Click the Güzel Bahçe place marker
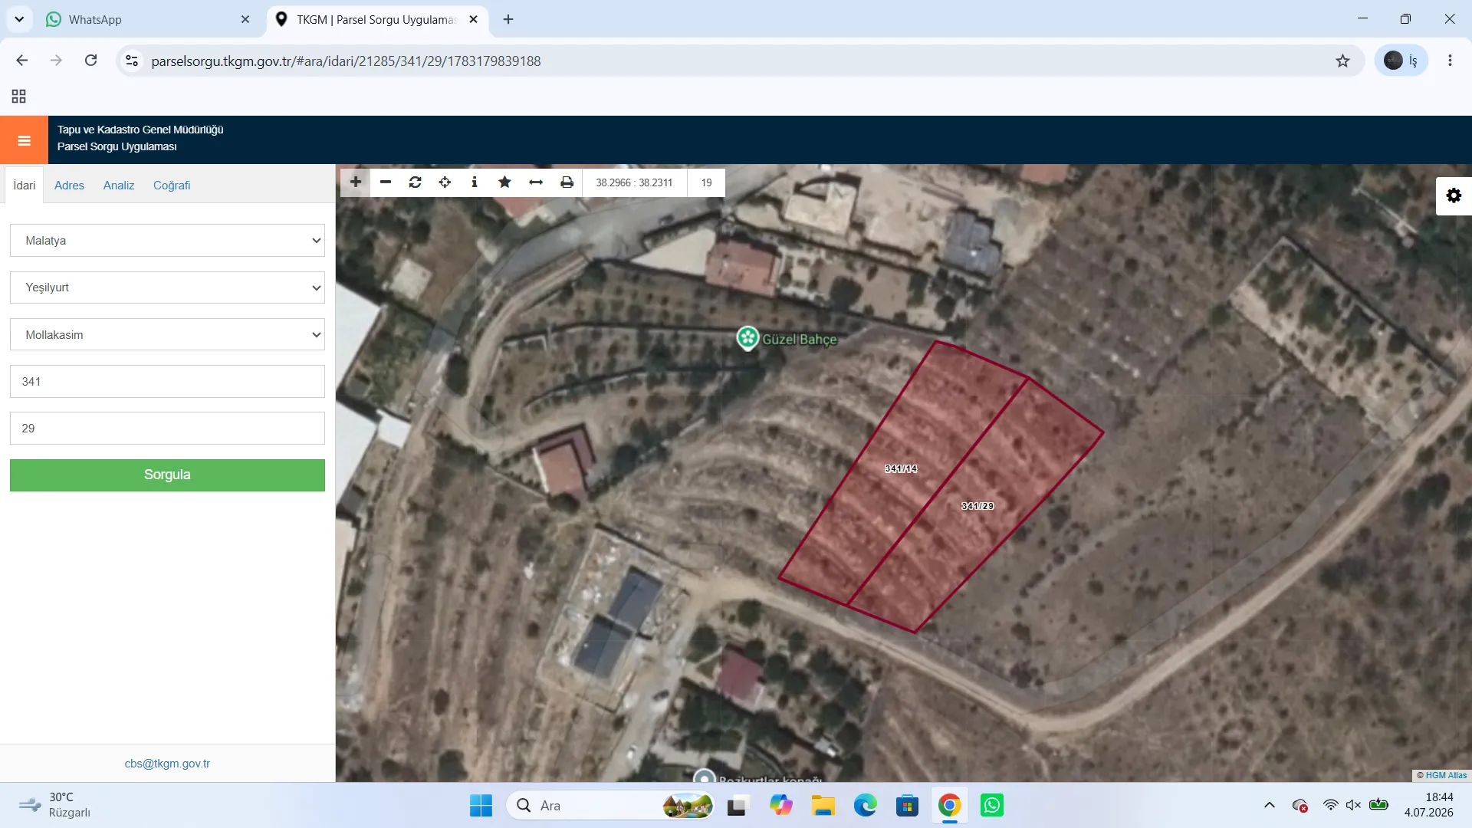This screenshot has width=1472, height=828. pyautogui.click(x=747, y=338)
